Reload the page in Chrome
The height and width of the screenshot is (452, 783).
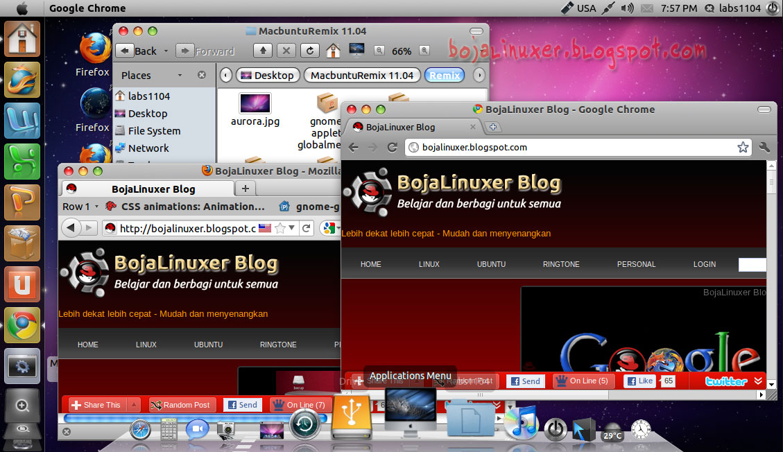[393, 147]
